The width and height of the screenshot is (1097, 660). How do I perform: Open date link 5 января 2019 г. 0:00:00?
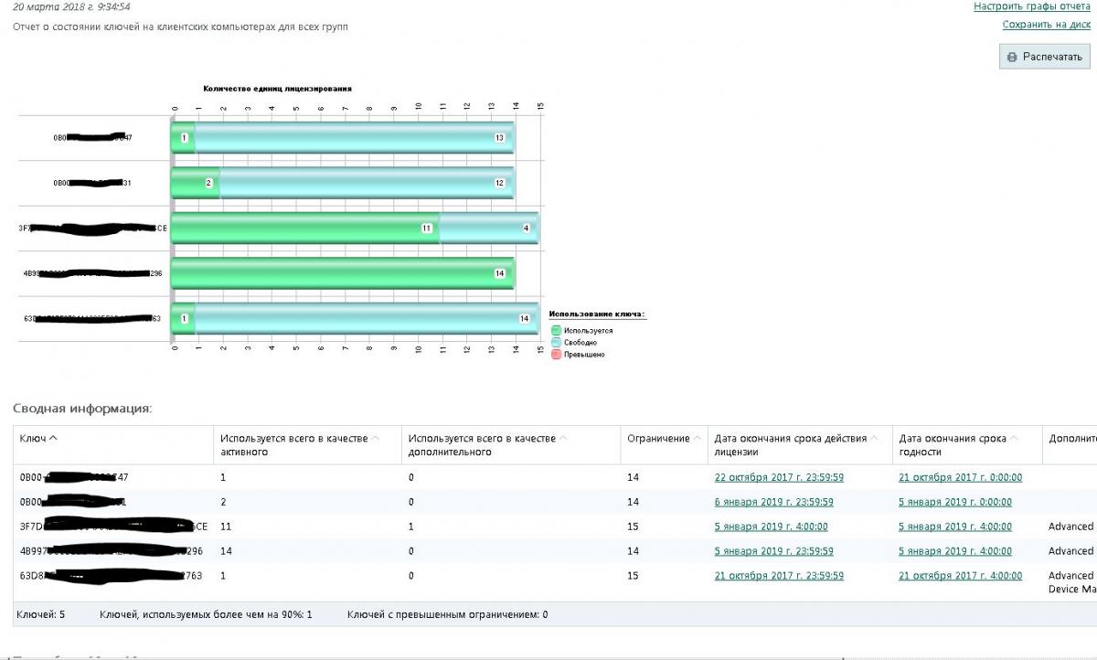point(955,502)
